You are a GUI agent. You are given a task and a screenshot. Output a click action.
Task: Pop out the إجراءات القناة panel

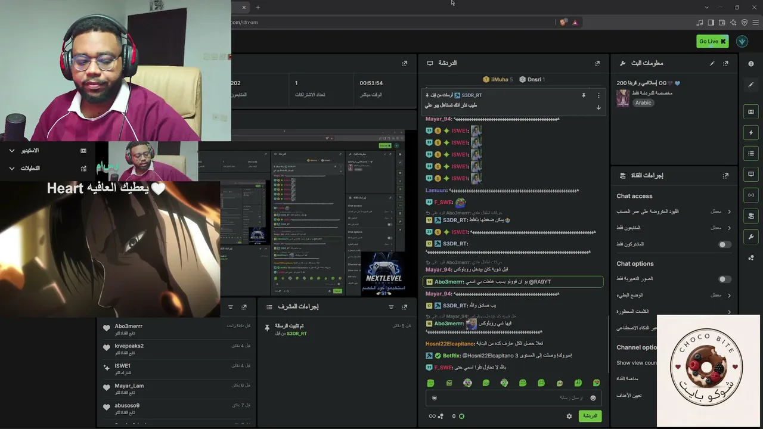(x=725, y=176)
